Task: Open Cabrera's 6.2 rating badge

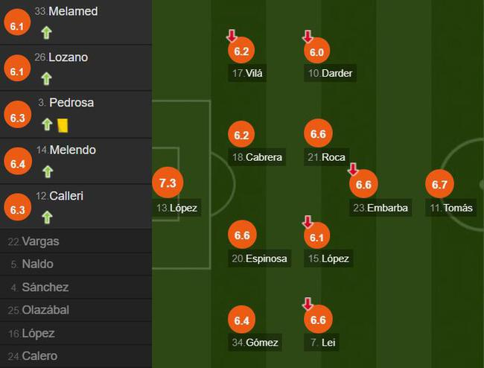Action: point(241,135)
